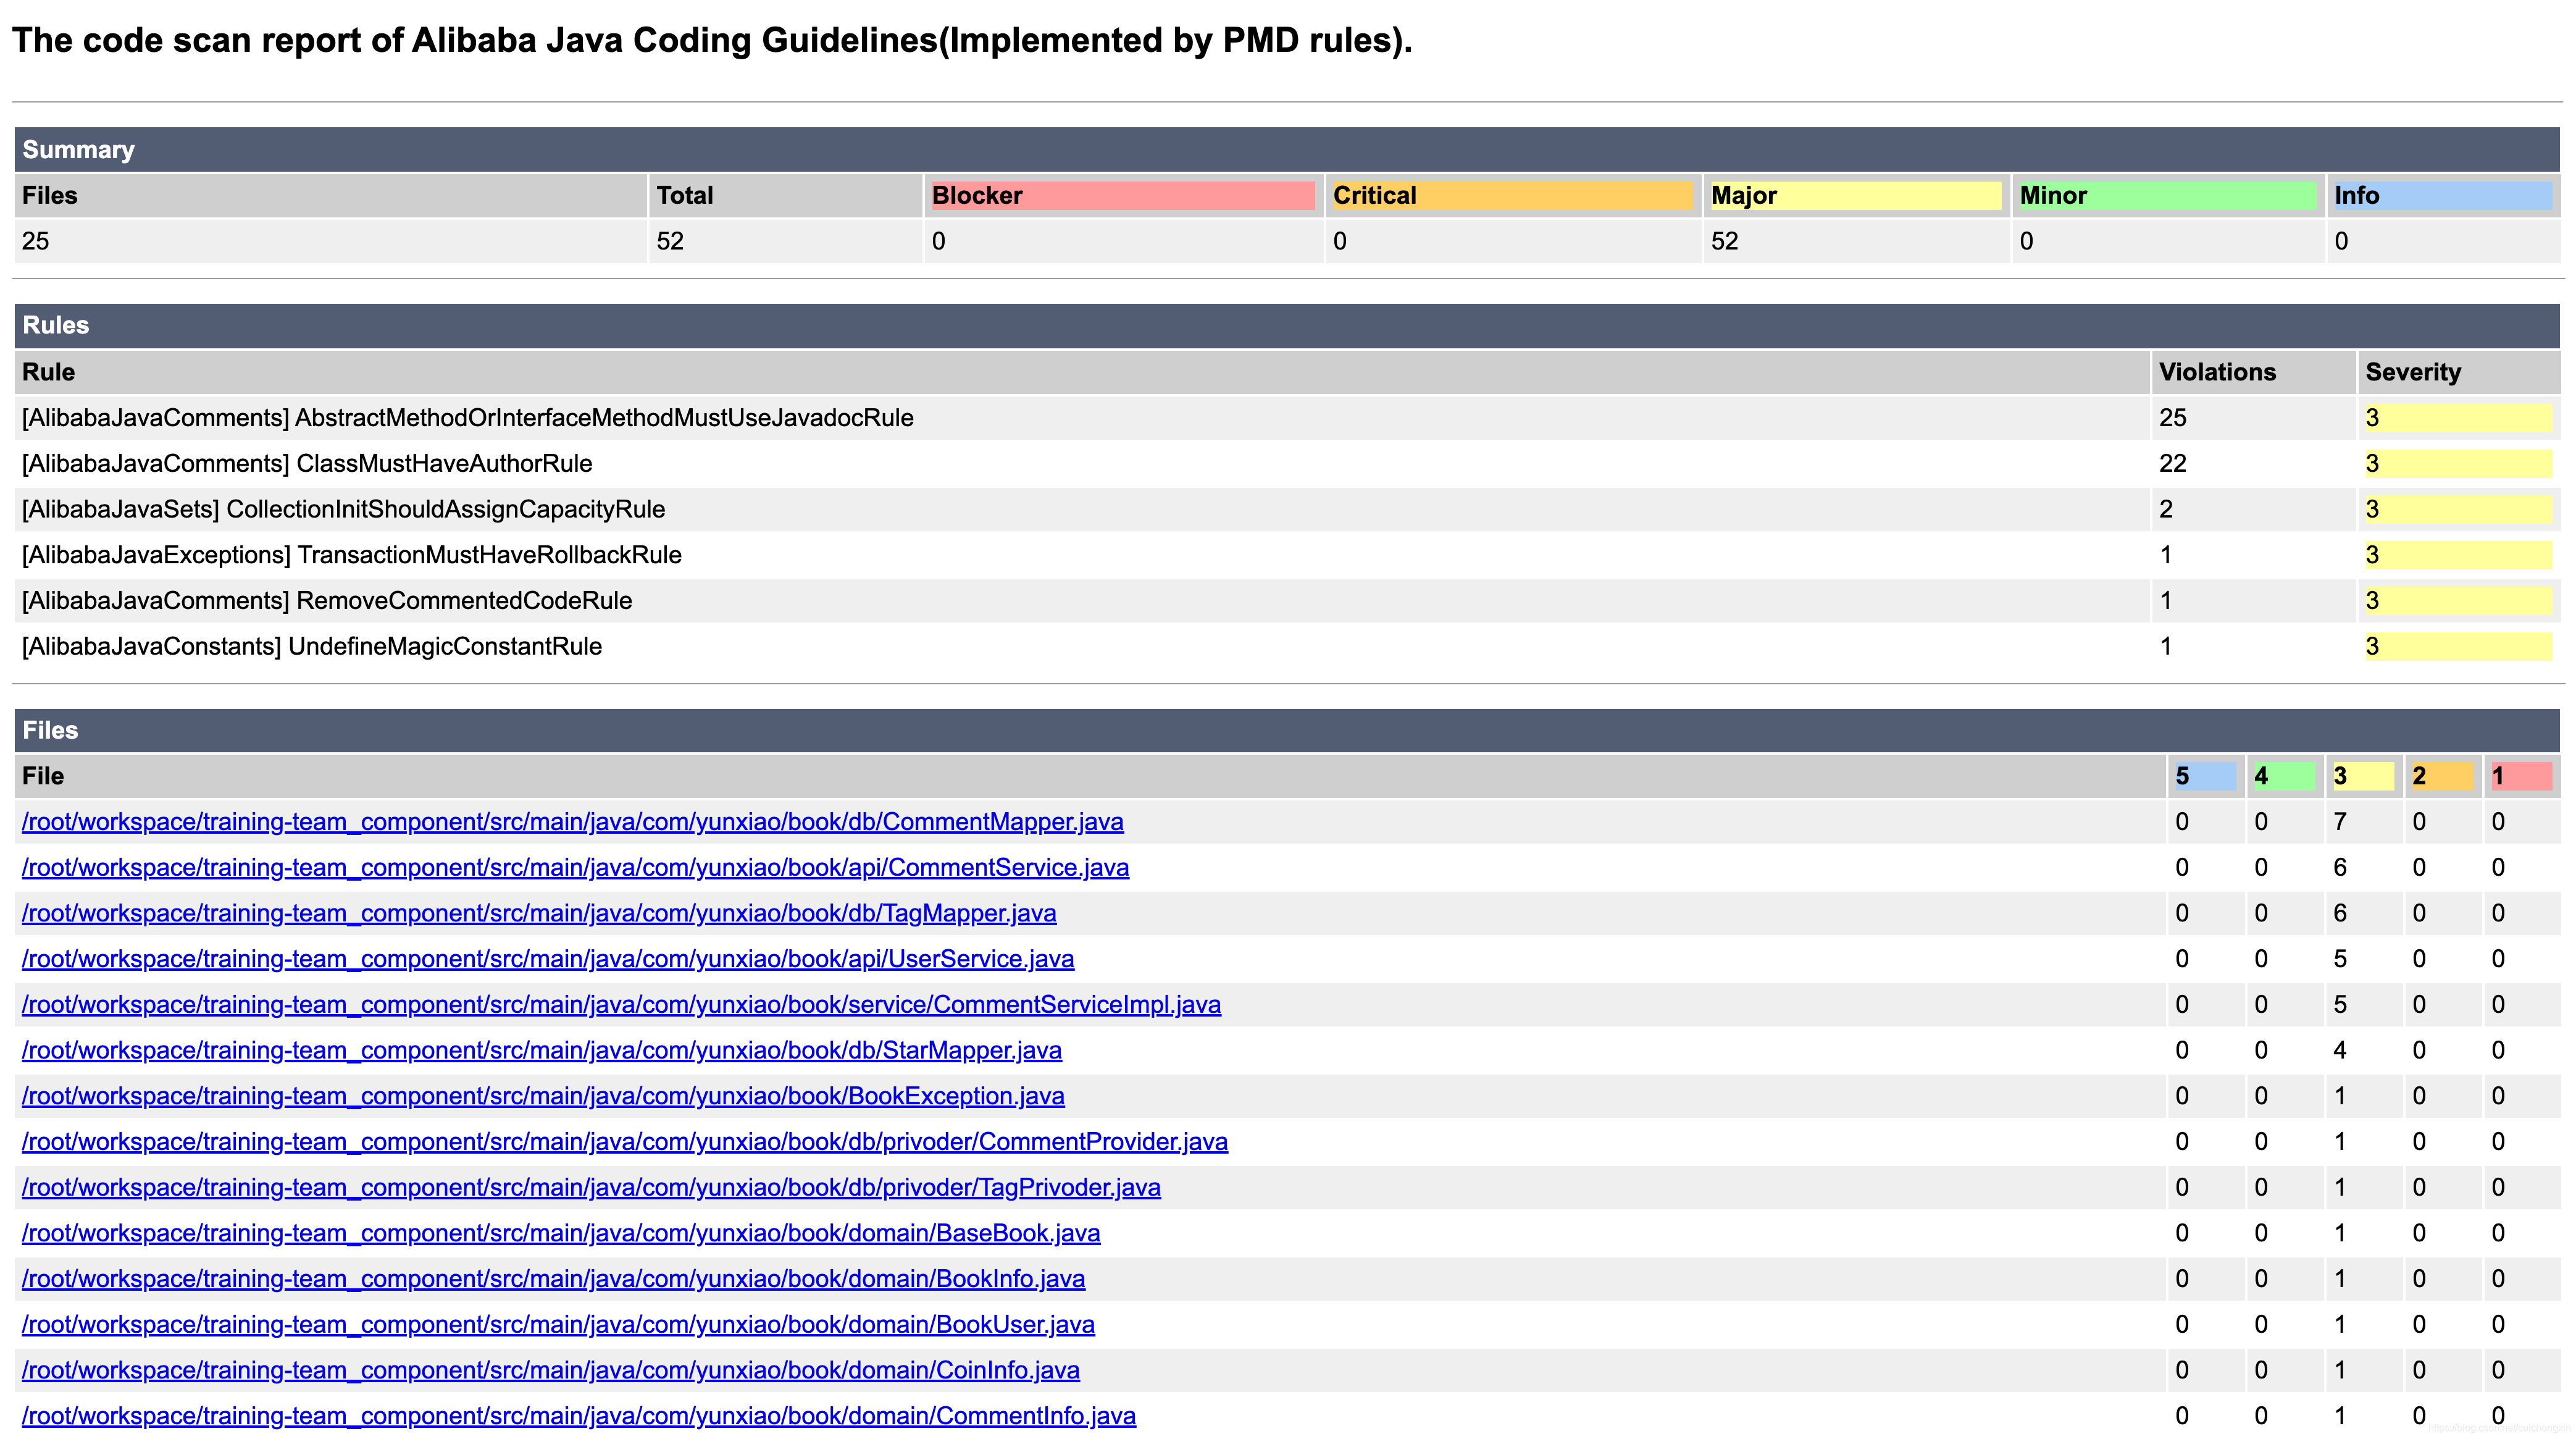This screenshot has width=2576, height=1439.
Task: Click the yellow severity 3 column header
Action: coord(2363,777)
